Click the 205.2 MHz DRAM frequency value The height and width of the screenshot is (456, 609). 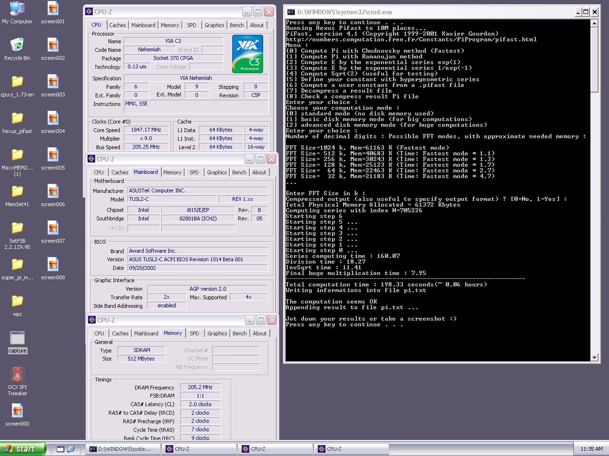200,387
